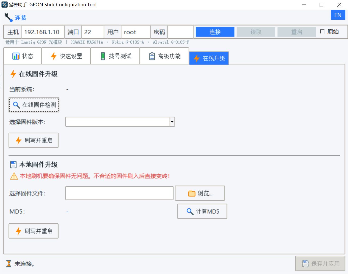Browse for firmware file with 浏览
Image resolution: width=348 pixels, height=274 pixels.
tap(200, 193)
